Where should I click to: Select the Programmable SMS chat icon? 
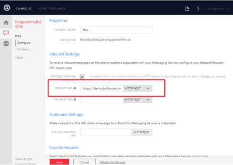tap(6, 33)
